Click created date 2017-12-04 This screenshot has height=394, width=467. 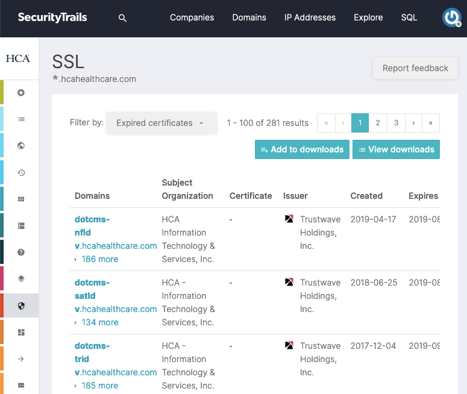373,346
